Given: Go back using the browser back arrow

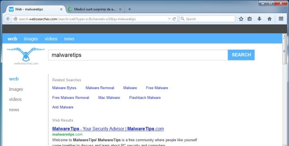Looking at the screenshot, I should click(8, 19).
